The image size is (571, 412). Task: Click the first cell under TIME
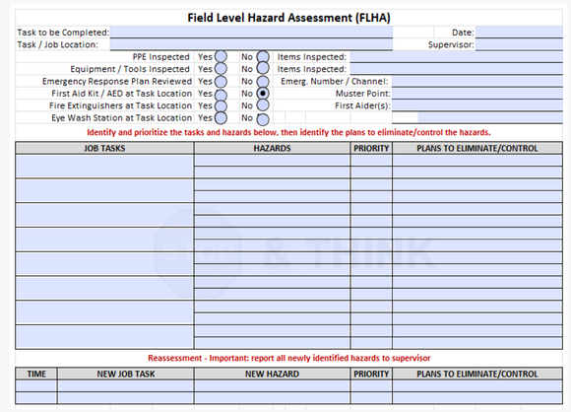pyautogui.click(x=36, y=385)
